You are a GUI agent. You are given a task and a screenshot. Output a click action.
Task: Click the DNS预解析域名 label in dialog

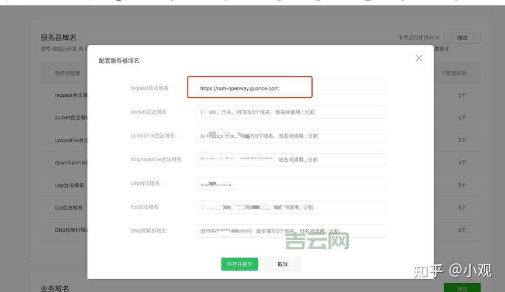point(148,231)
